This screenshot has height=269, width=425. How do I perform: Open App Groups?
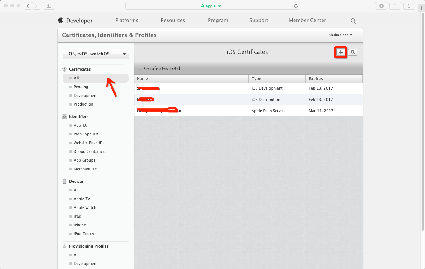click(x=84, y=160)
